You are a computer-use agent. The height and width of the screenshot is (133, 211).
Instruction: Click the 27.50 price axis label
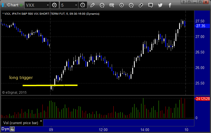point(200,21)
